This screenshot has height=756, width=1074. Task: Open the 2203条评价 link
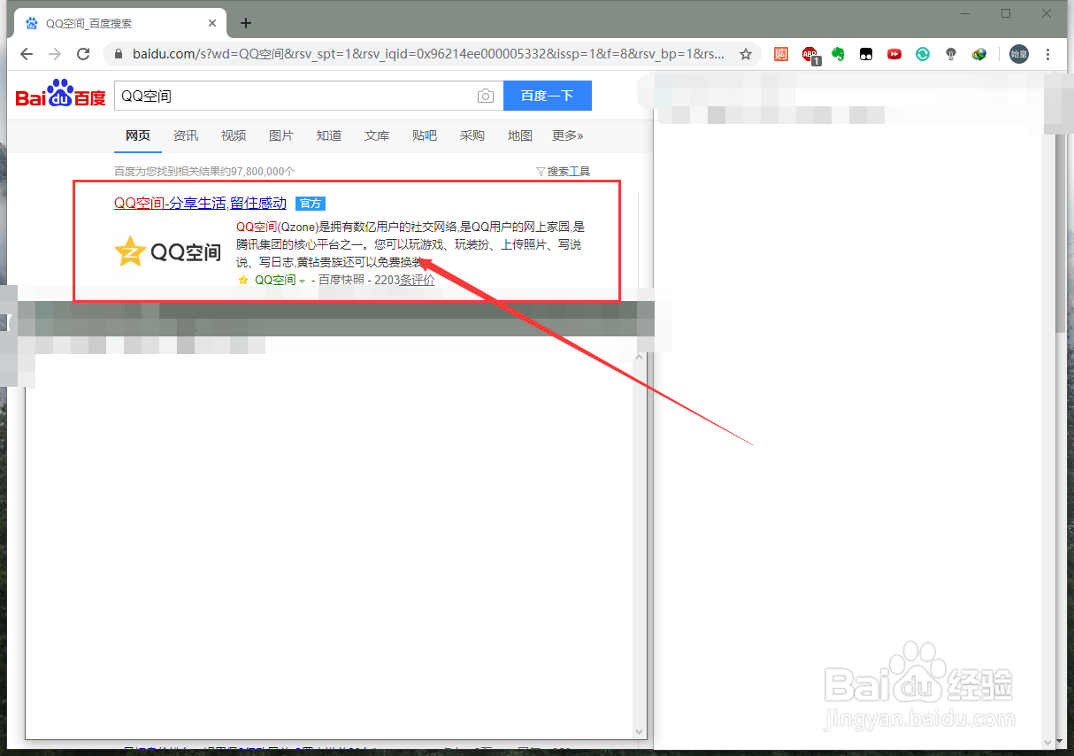[x=404, y=280]
